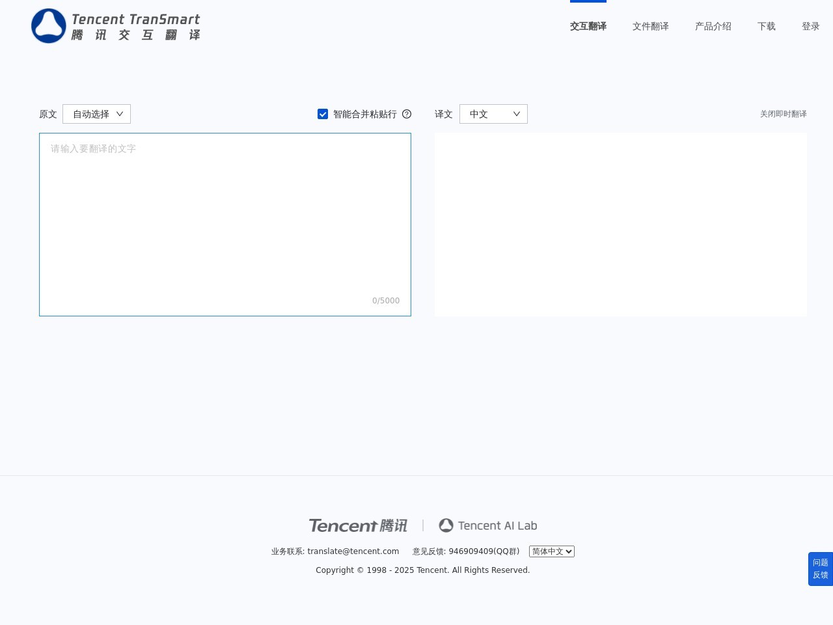Screen dimensions: 833x625
Task: Switch to the 文件翻译 tab
Action: coord(651,26)
